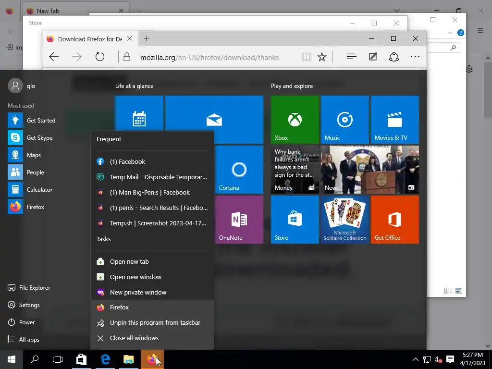Screen dimensions: 492x369
Task: Click the blue help question icon
Action: pyautogui.click(x=461, y=33)
